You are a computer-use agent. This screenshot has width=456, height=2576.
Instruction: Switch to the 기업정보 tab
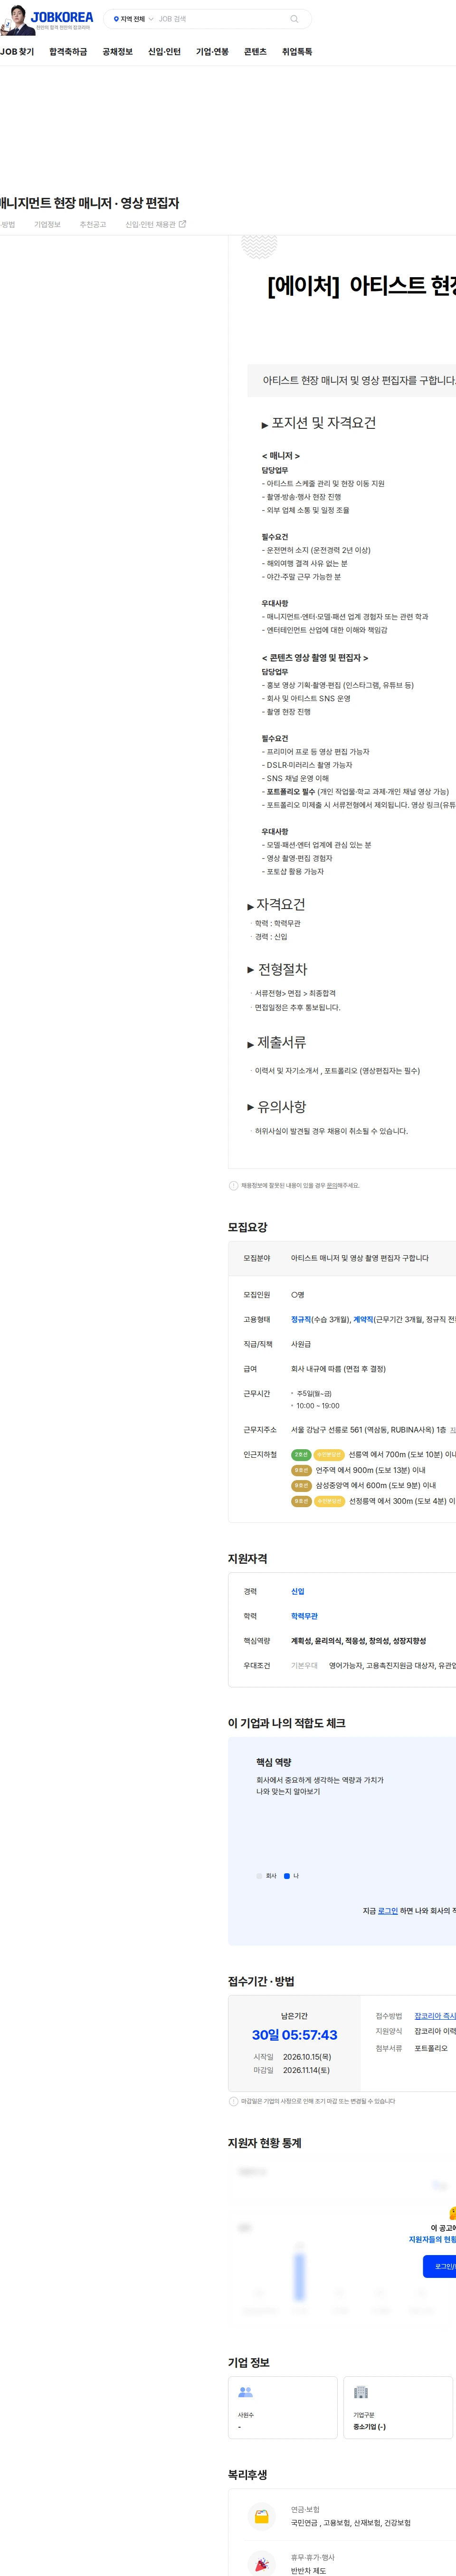click(x=47, y=225)
